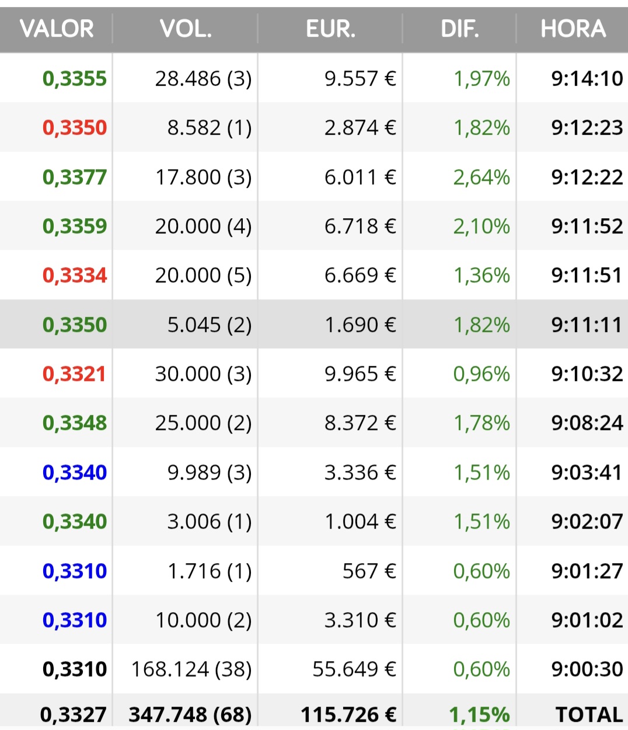Select the TOTAL summary label

(589, 714)
